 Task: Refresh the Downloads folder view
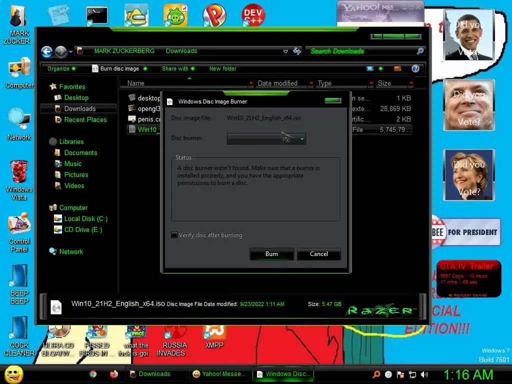[297, 51]
